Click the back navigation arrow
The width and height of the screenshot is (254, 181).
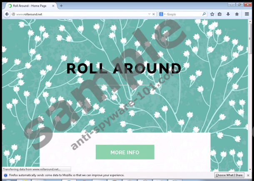[6, 14]
